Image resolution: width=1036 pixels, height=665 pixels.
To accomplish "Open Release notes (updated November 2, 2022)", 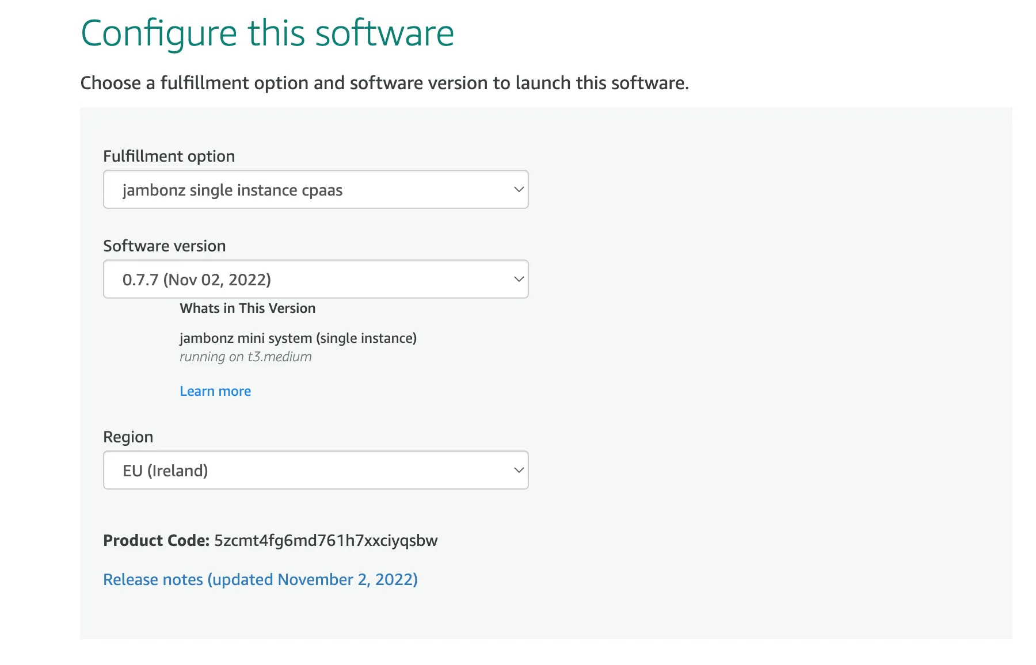I will [260, 579].
